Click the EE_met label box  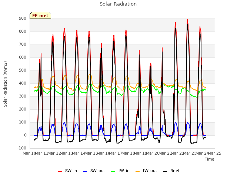(x=40, y=16)
